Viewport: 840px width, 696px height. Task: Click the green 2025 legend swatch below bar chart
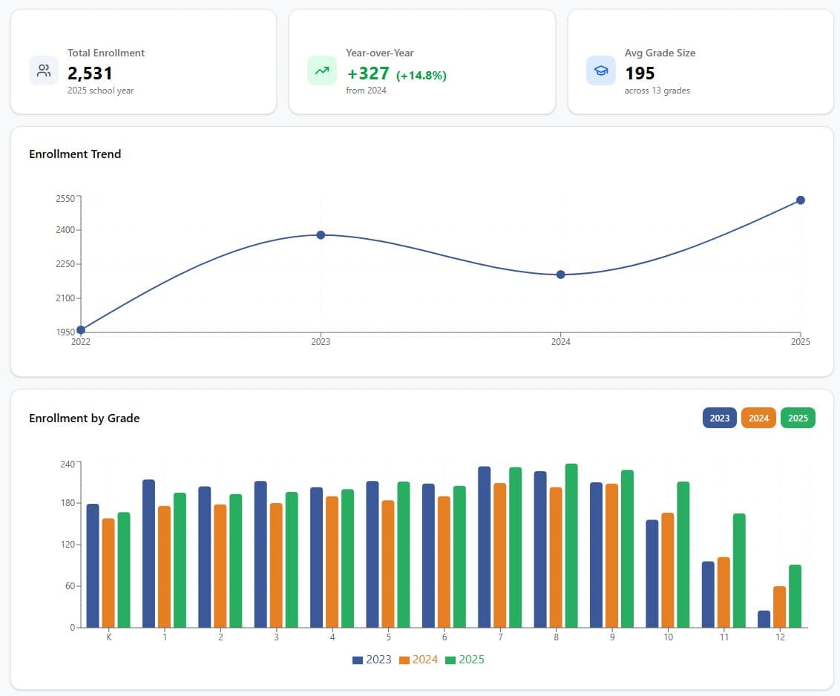click(x=450, y=660)
